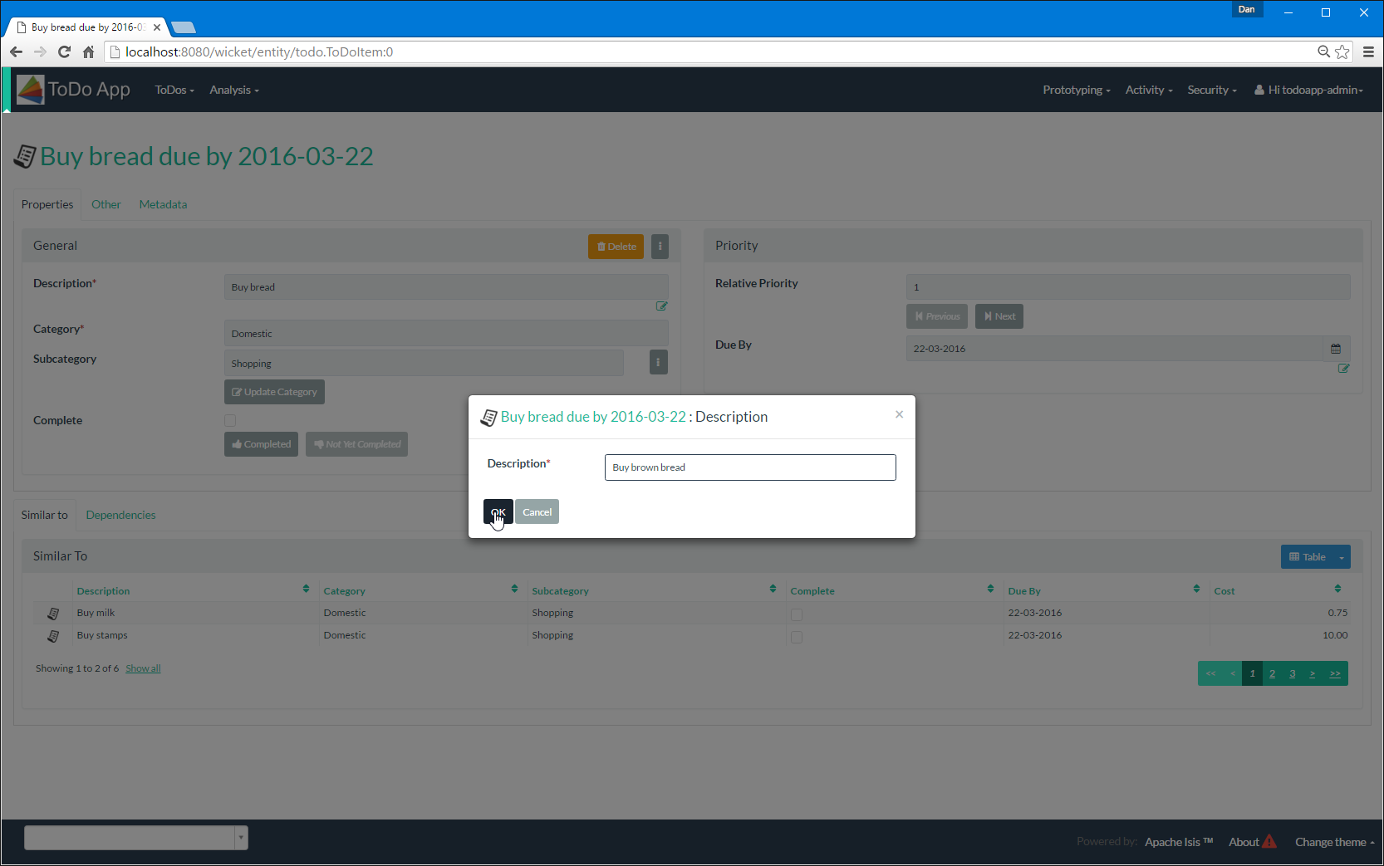Expand the ToDos menu dropdown
Image resolution: width=1384 pixels, height=866 pixels.
click(x=174, y=90)
